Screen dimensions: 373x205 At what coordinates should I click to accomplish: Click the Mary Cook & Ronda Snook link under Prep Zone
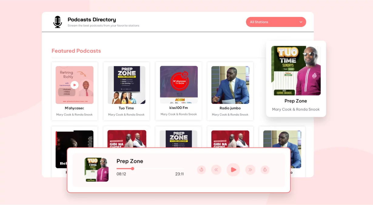[296, 109]
